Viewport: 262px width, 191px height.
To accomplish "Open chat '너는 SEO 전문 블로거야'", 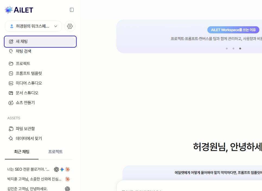I will coord(28,169).
